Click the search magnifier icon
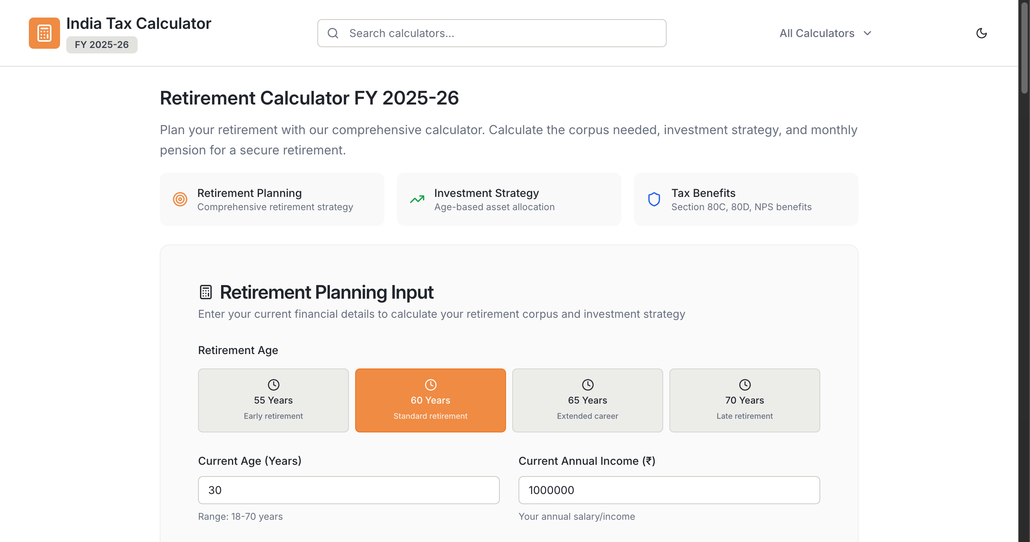The image size is (1030, 542). 333,33
